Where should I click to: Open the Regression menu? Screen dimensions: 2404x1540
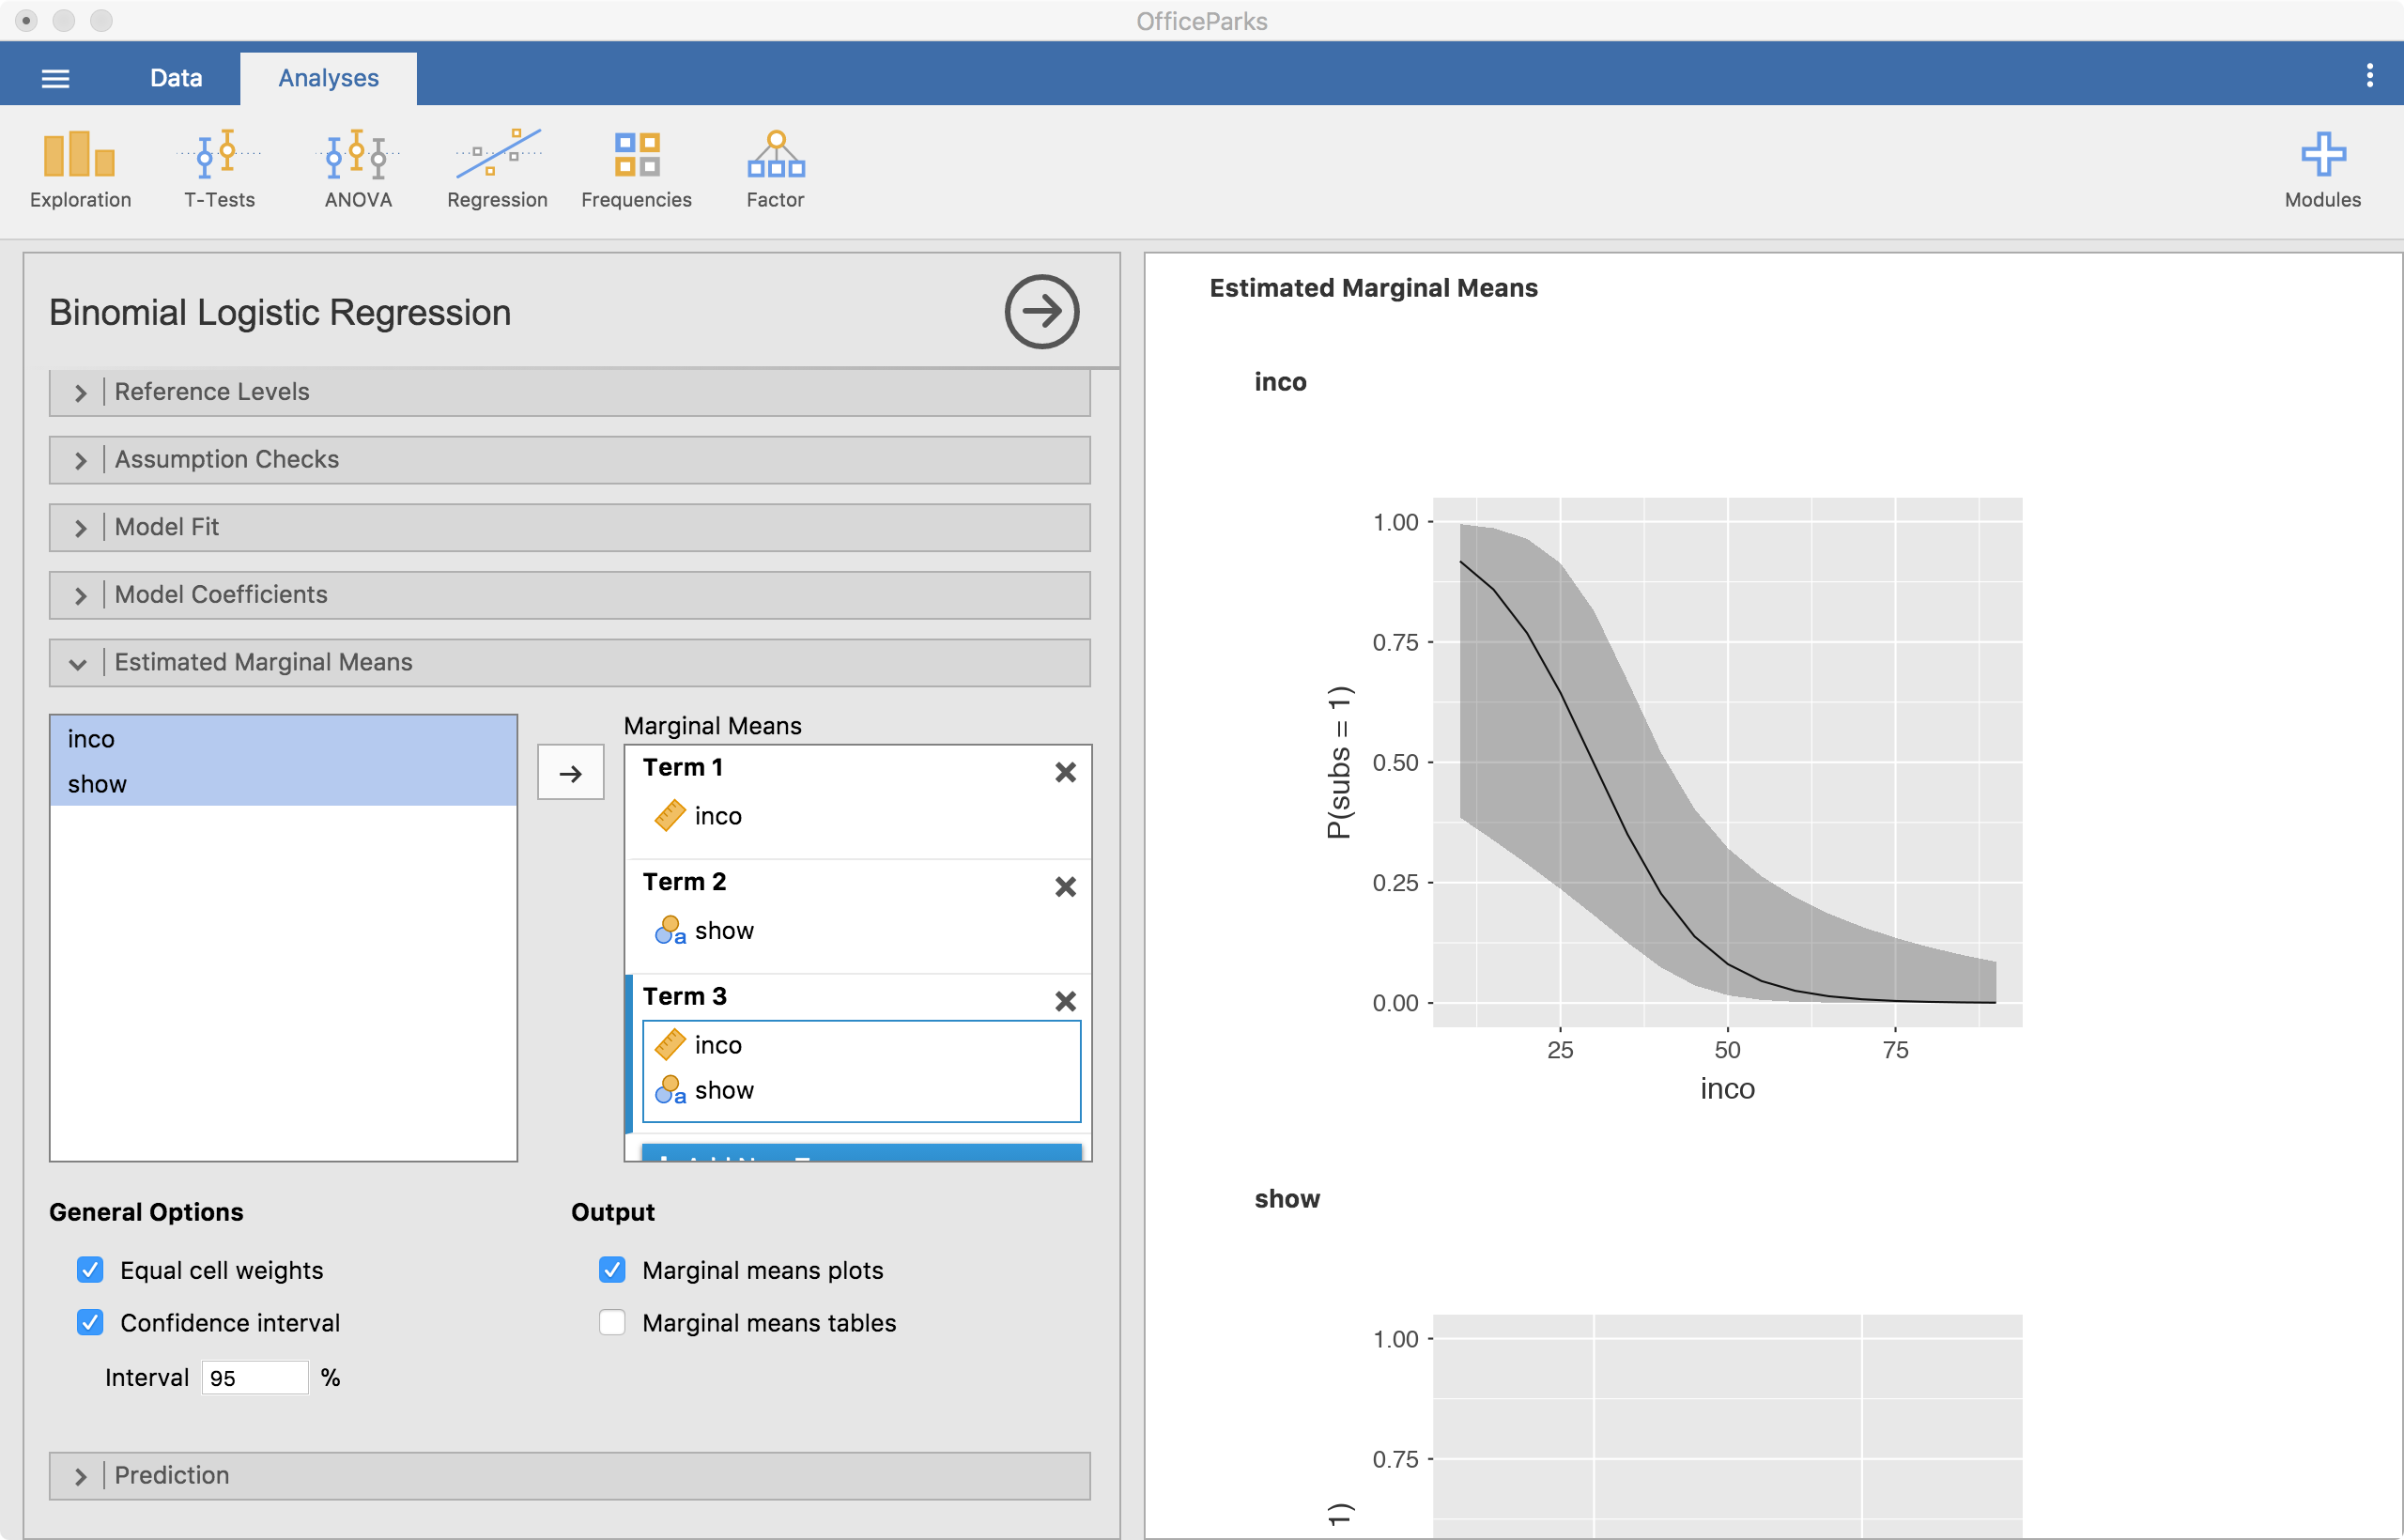point(497,170)
